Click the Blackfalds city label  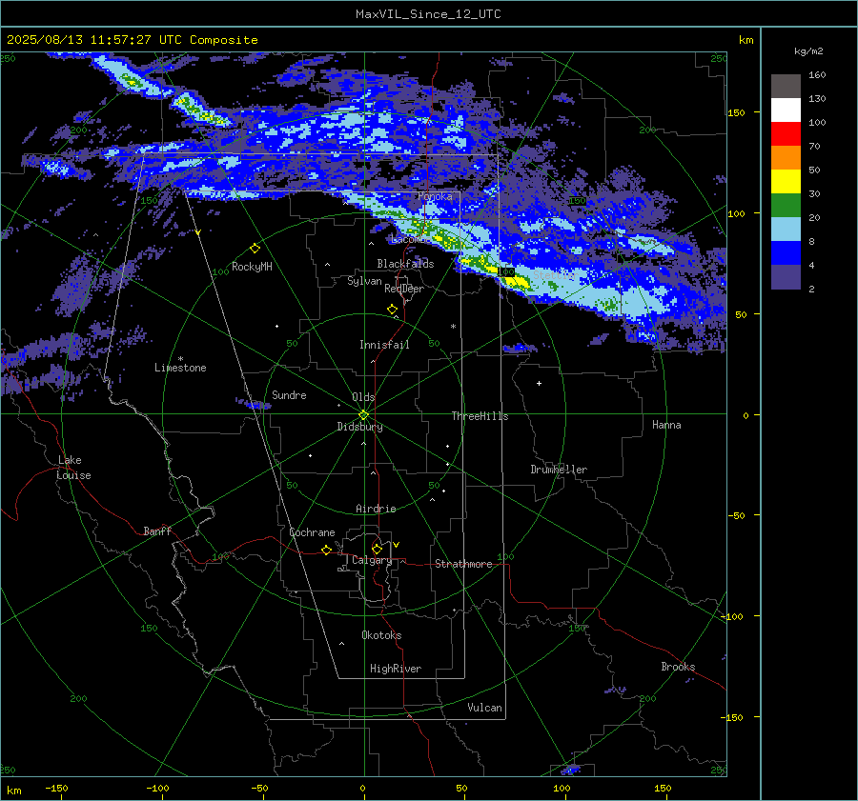click(x=405, y=264)
